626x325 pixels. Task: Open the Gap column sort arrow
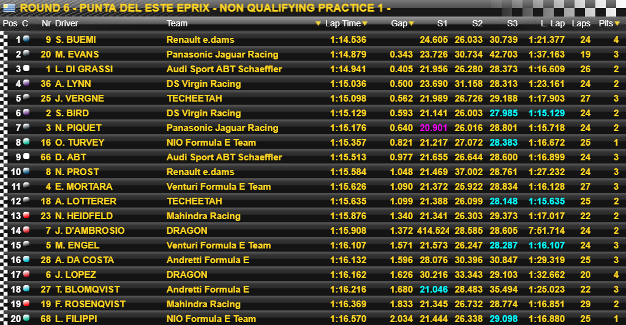click(x=411, y=23)
